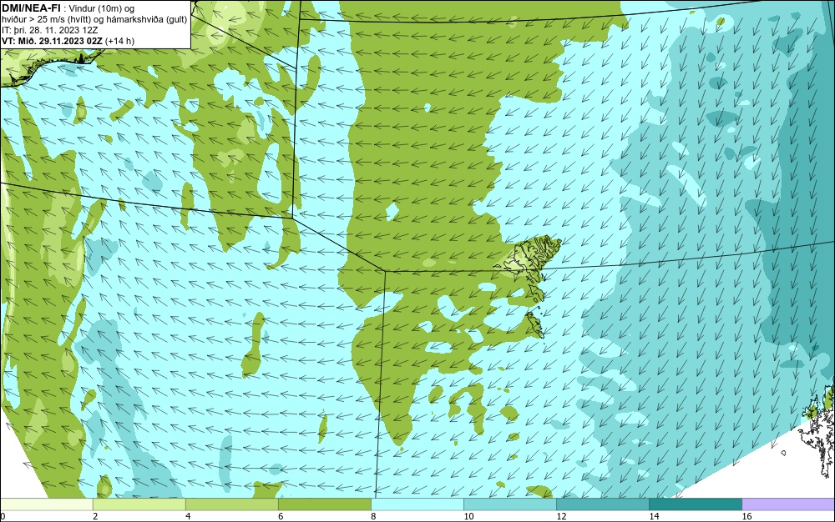Click the legend scale value '8'
835x522 pixels.
[x=373, y=516]
